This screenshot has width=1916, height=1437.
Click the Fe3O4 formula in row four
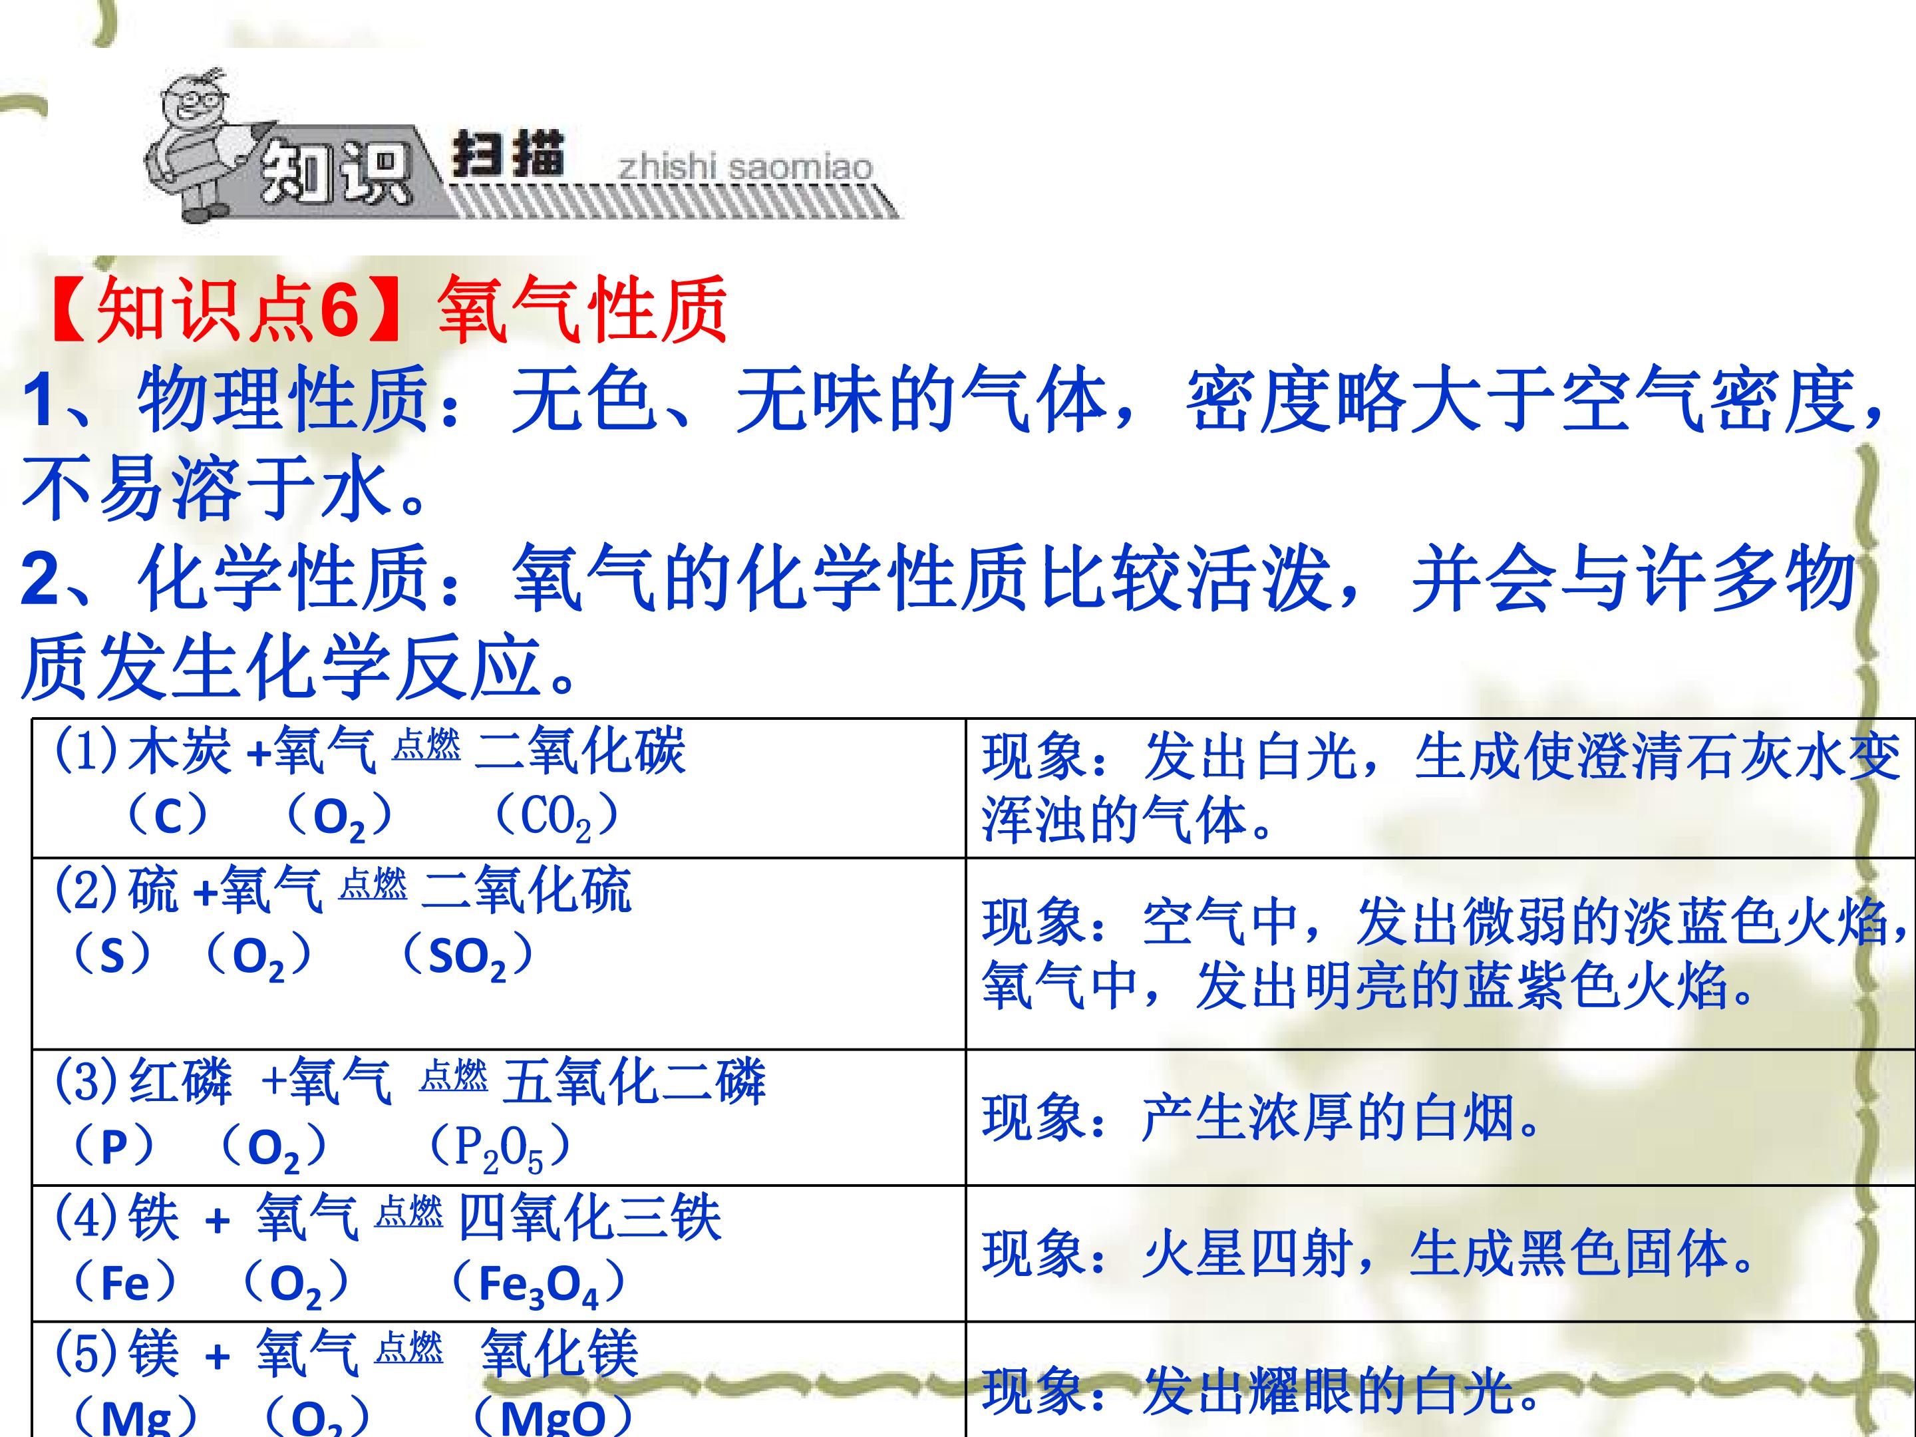[537, 1285]
